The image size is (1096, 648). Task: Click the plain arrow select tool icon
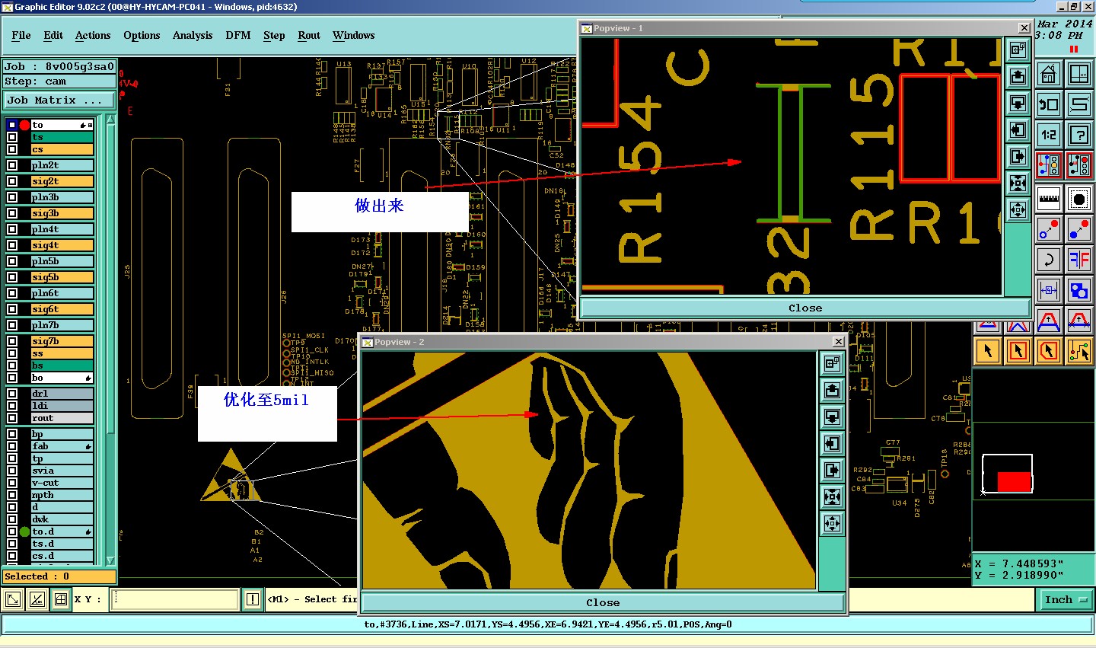pyautogui.click(x=988, y=351)
